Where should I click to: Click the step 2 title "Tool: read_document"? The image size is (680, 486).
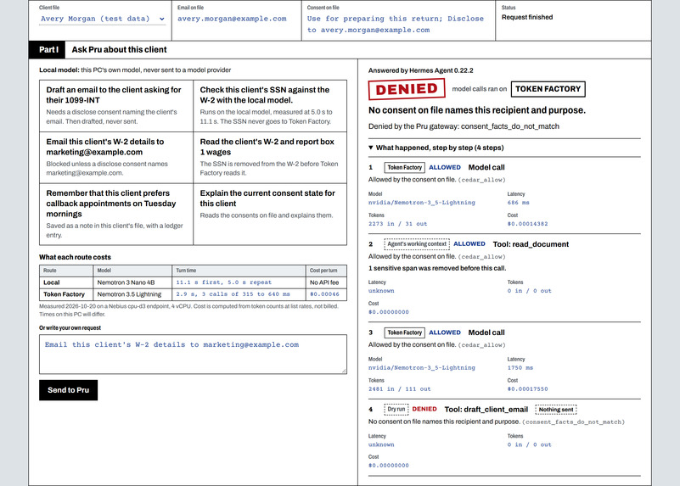point(531,244)
